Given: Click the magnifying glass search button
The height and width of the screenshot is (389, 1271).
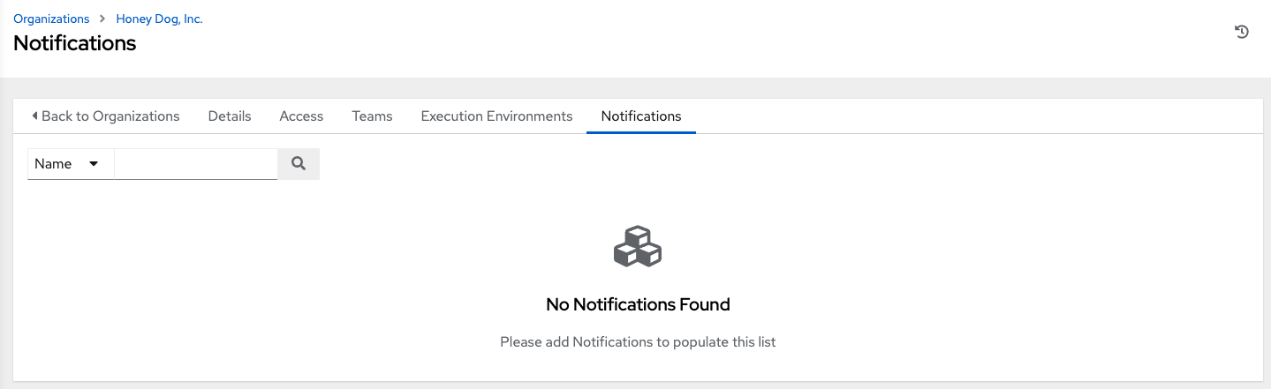Looking at the screenshot, I should tap(299, 164).
